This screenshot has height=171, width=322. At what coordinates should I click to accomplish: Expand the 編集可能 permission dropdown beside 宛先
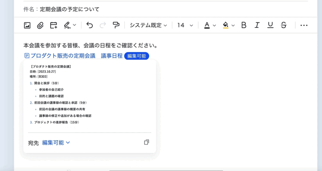click(56, 143)
